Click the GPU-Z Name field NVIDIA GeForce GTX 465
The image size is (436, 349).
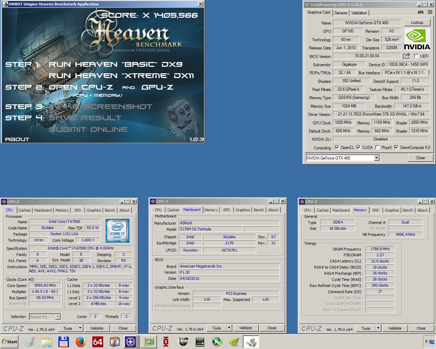click(x=367, y=23)
